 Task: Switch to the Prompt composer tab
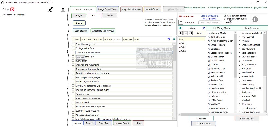pyautogui.click(x=83, y=9)
